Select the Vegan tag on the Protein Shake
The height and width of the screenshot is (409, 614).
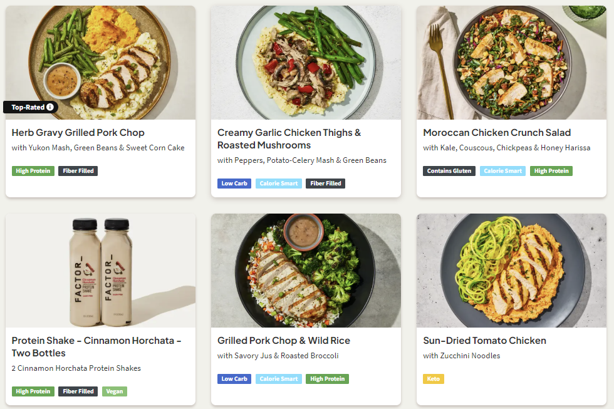pyautogui.click(x=114, y=391)
